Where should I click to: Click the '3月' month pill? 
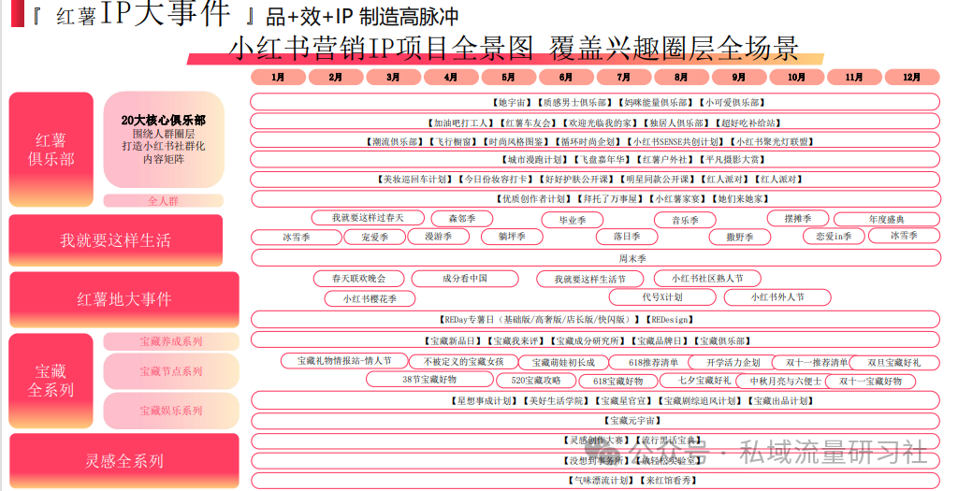pos(394,77)
